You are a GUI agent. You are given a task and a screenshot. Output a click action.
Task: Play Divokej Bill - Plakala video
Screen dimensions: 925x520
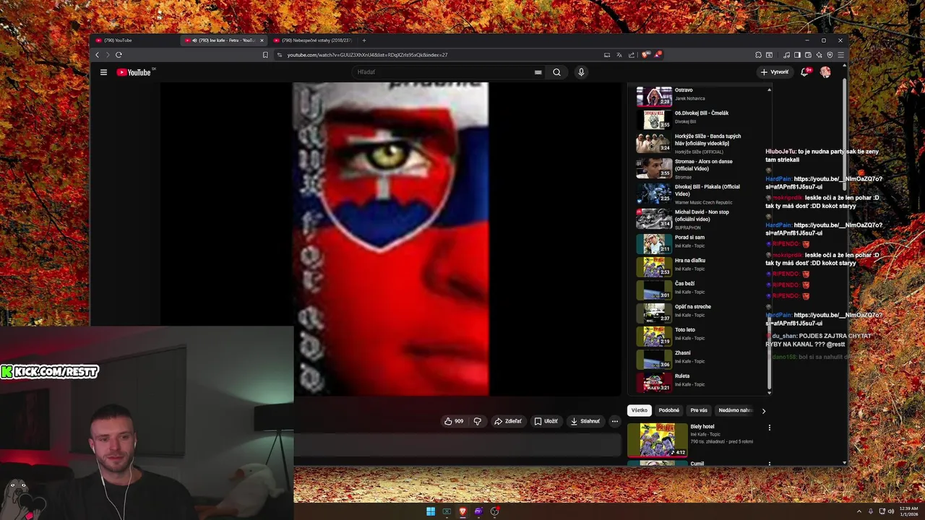pos(700,194)
